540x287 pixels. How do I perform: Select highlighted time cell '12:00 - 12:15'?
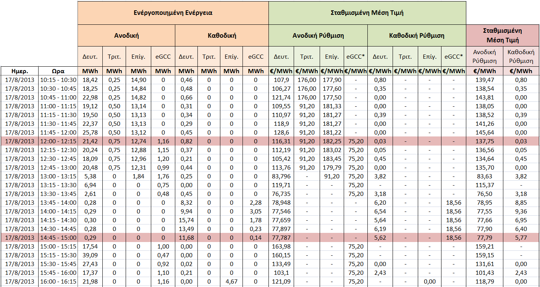(x=58, y=141)
